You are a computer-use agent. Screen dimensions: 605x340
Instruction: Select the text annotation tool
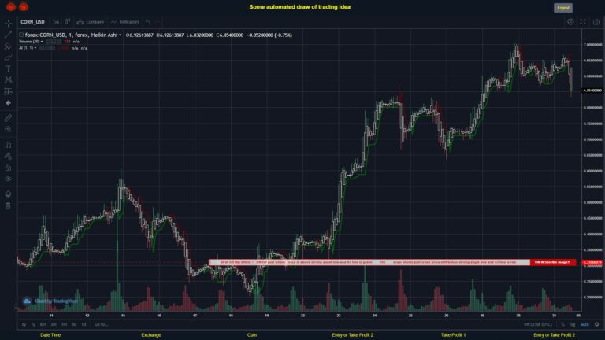8,69
